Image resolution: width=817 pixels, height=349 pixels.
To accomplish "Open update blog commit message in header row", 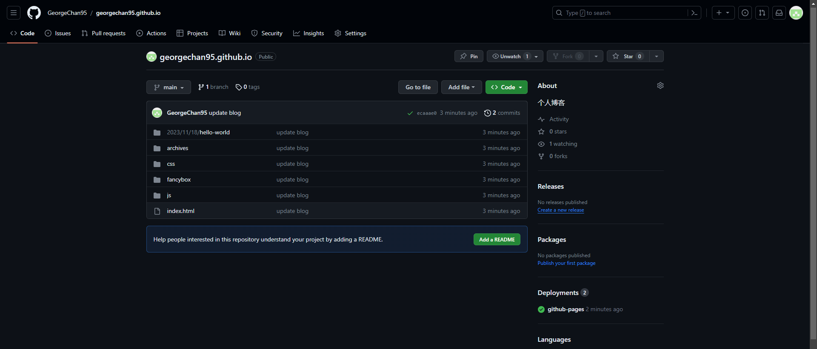I will click(225, 113).
